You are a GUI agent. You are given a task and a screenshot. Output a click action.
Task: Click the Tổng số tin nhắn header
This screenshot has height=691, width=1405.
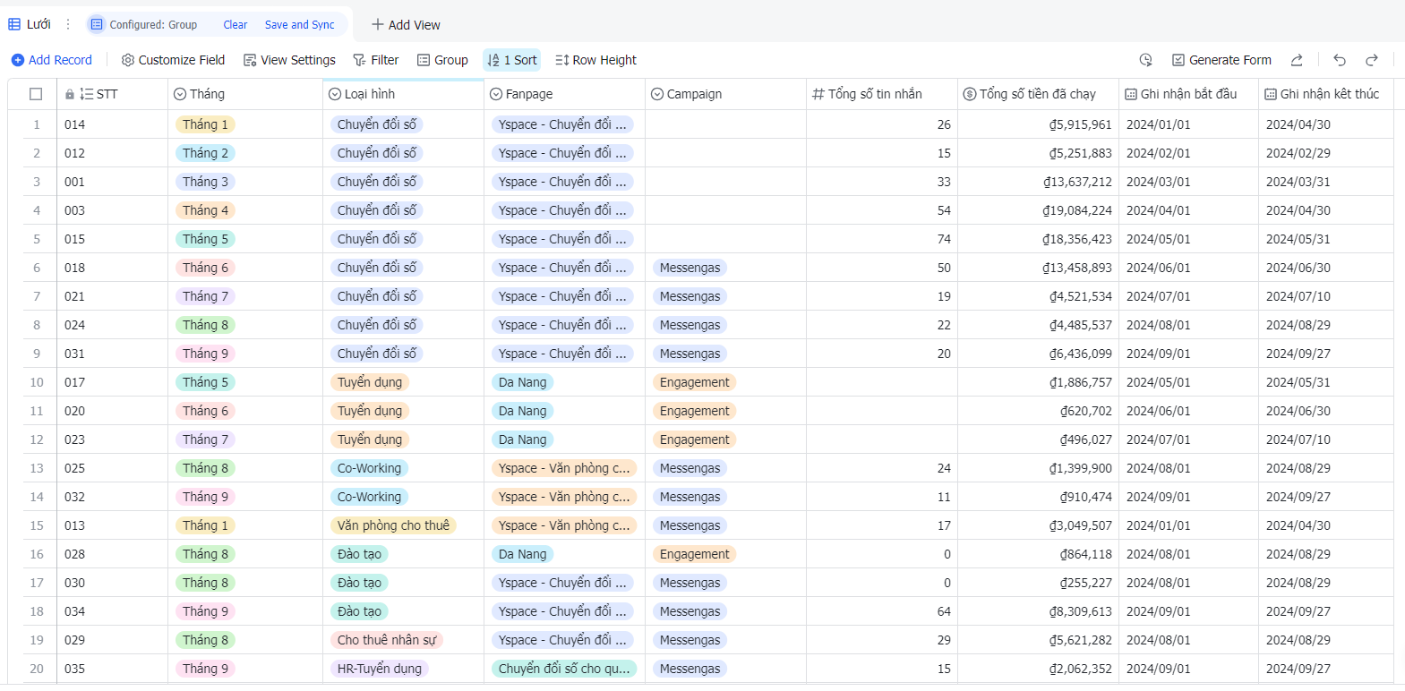click(x=881, y=94)
